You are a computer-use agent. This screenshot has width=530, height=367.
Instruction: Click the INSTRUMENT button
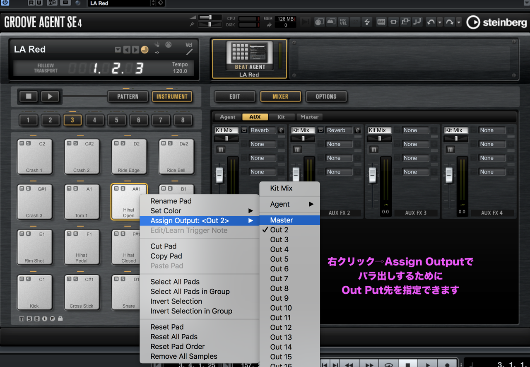[172, 97]
